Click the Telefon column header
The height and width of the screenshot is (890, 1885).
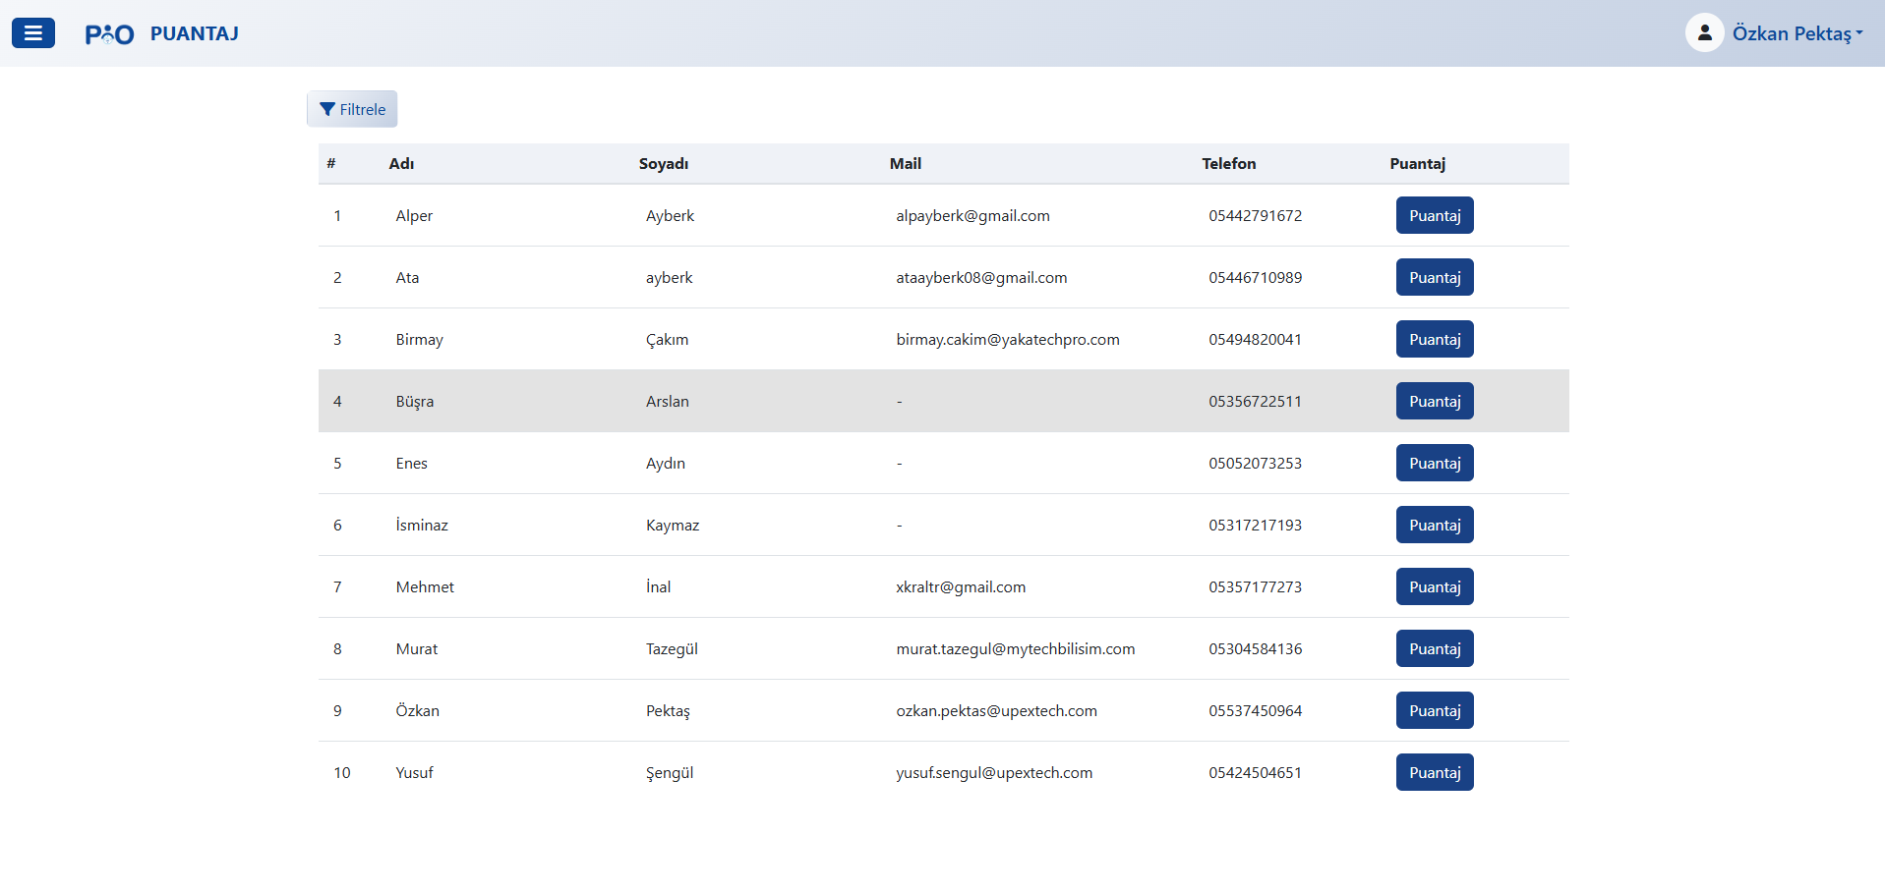coord(1228,164)
